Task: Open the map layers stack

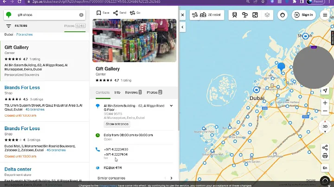Action: point(267,15)
